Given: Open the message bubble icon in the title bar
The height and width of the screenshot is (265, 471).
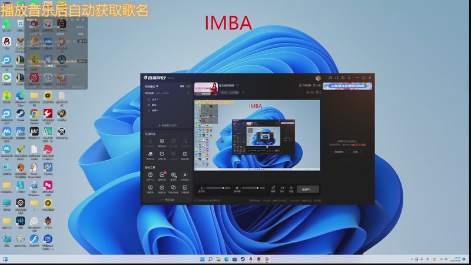Looking at the screenshot, I should [330, 78].
